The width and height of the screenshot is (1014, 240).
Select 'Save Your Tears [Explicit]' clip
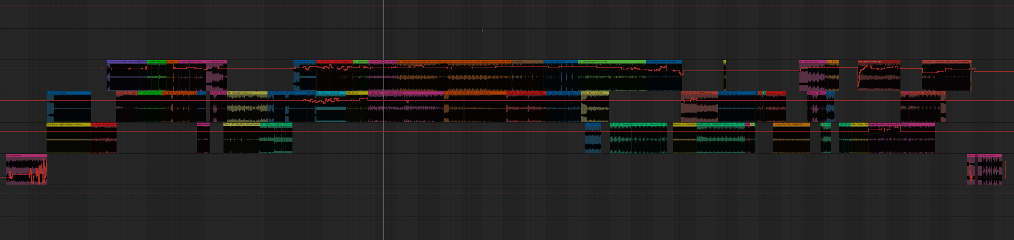coord(791,138)
